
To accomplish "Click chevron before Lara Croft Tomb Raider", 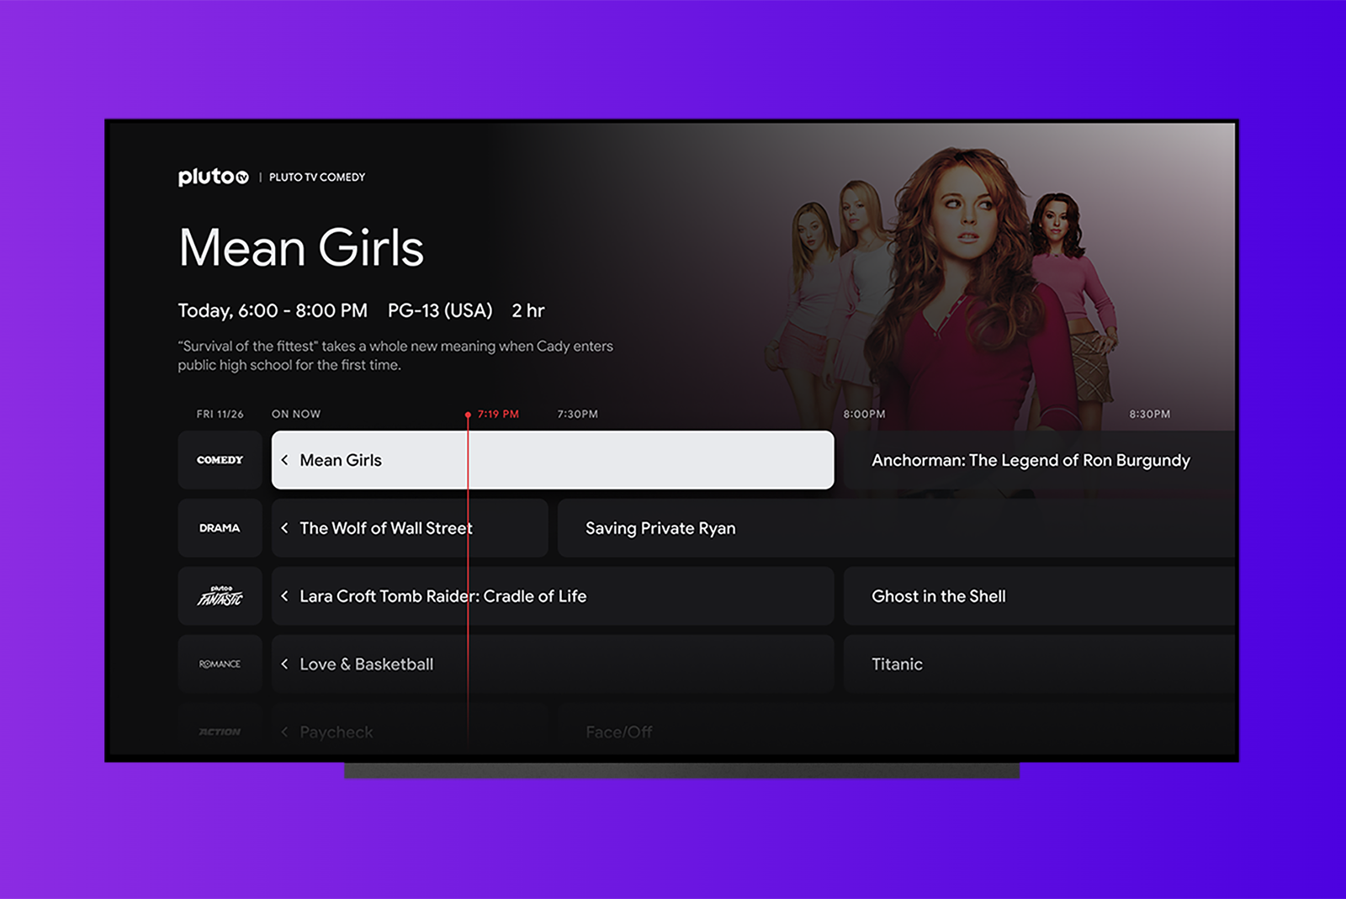I will click(285, 596).
